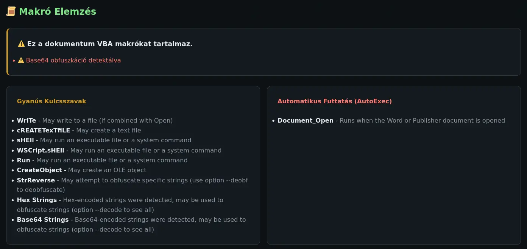Screen dimensions: 527x249
Task: Select the WriTe keyword entry
Action: tap(27, 121)
